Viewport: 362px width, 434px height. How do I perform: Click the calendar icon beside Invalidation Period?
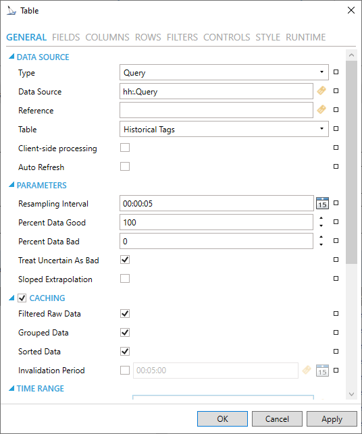point(322,371)
